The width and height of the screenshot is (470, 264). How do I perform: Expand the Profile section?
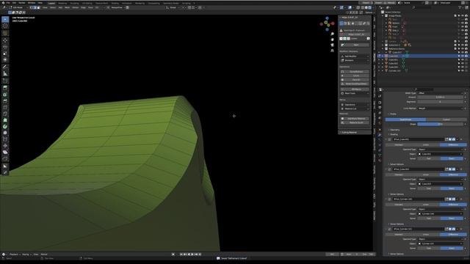point(392,114)
